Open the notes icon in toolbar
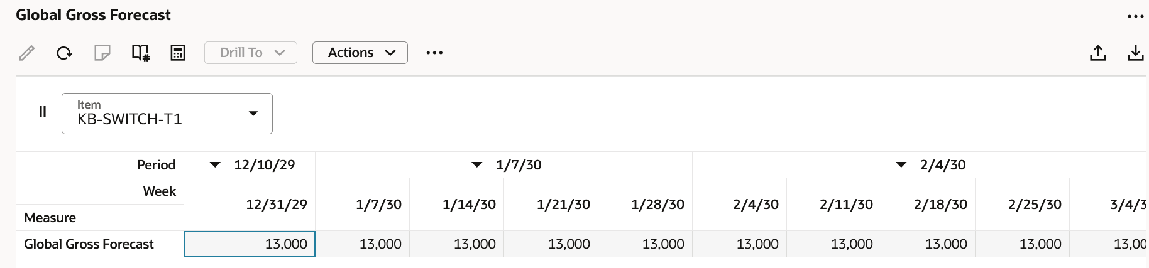Viewport: 1149px width, 268px height. [102, 53]
